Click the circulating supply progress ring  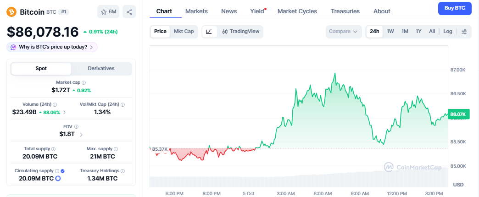tap(58, 178)
